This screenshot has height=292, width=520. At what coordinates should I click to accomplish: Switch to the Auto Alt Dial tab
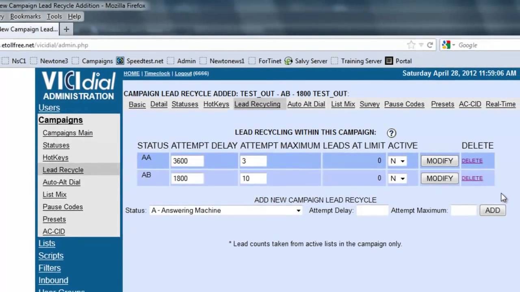click(x=306, y=104)
